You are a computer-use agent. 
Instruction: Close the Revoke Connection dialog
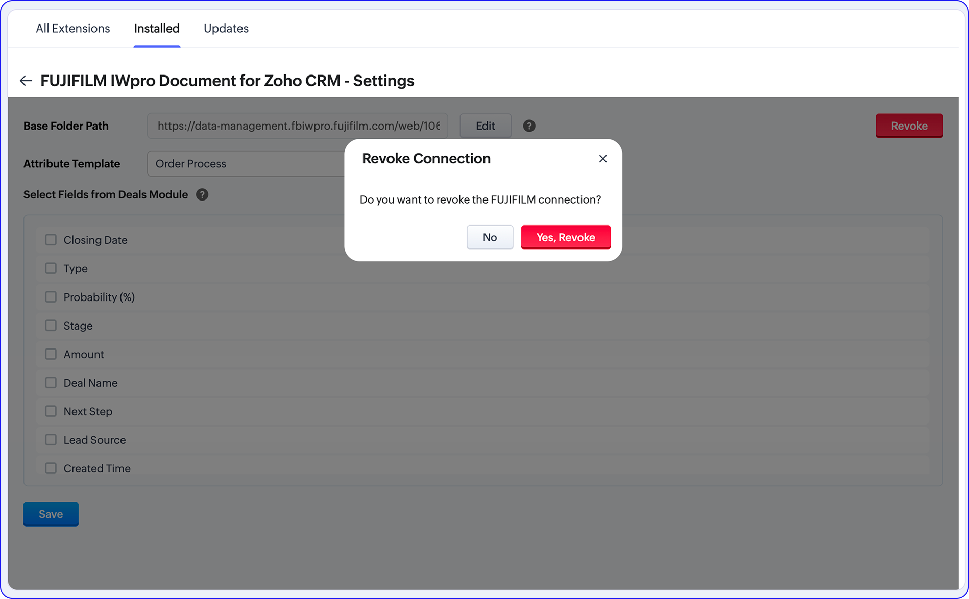pos(602,159)
